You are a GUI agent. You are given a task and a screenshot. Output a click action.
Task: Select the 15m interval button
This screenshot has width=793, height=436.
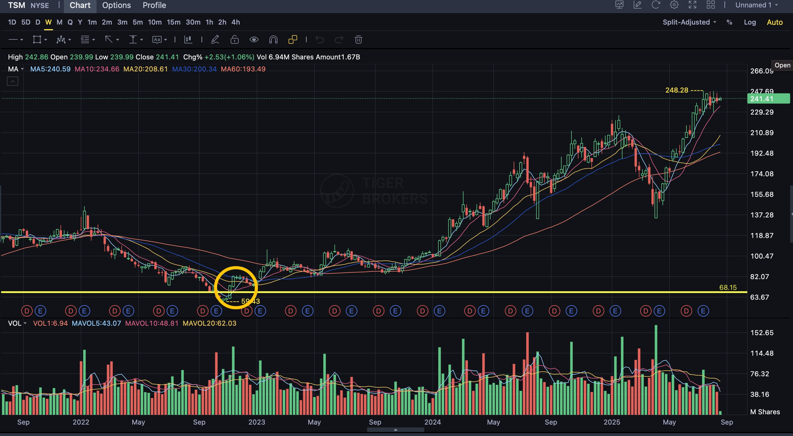coord(174,22)
